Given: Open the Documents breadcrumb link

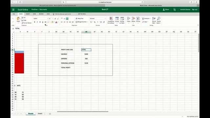Looking at the screenshot, I should tap(43, 10).
